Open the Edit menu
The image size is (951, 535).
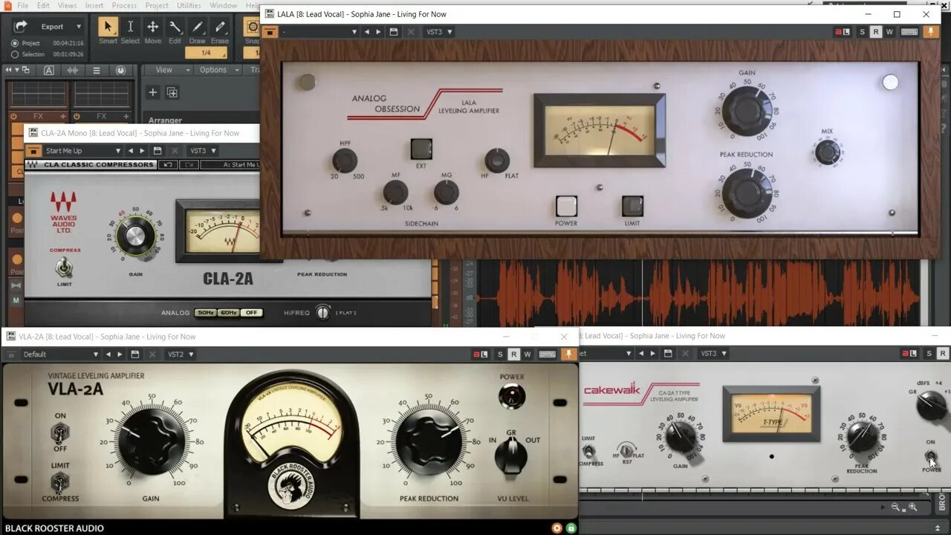tap(44, 5)
